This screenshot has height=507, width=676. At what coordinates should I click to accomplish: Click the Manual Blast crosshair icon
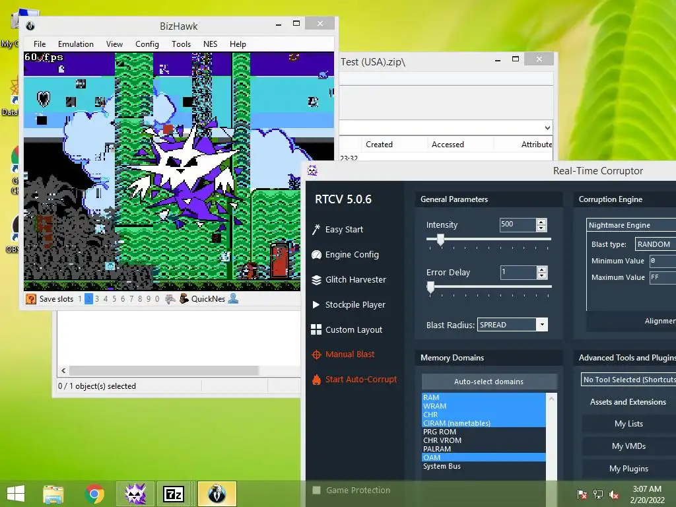coord(316,355)
